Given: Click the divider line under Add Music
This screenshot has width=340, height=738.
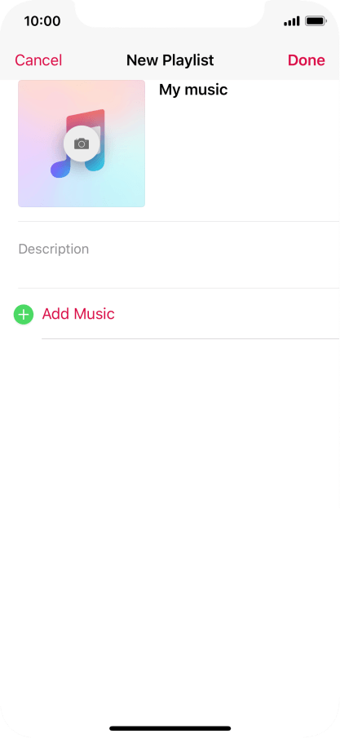Looking at the screenshot, I should (x=190, y=338).
